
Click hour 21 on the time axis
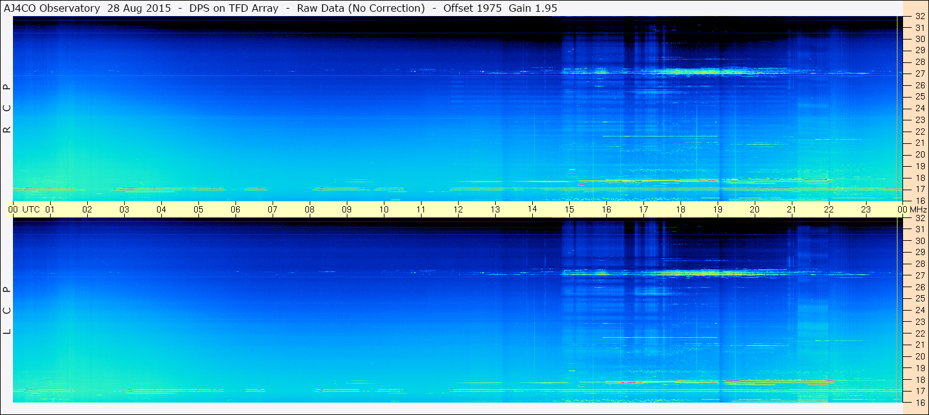point(792,209)
